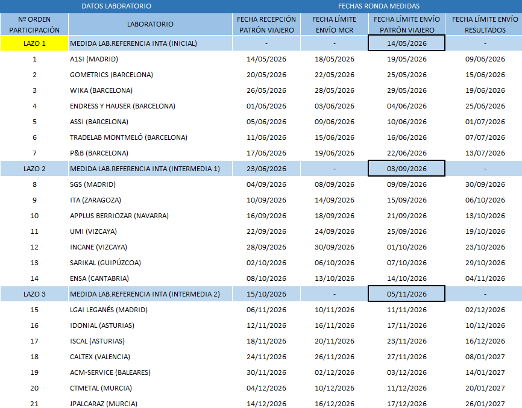The width and height of the screenshot is (522, 408).
Task: Click reception date 28/09/2026 for INCANE
Action: (x=266, y=247)
